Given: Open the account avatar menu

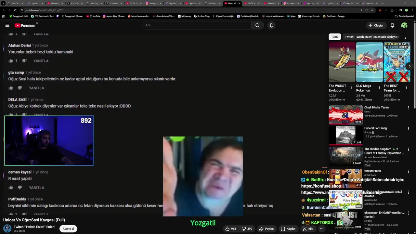Looking at the screenshot, I should (404, 25).
